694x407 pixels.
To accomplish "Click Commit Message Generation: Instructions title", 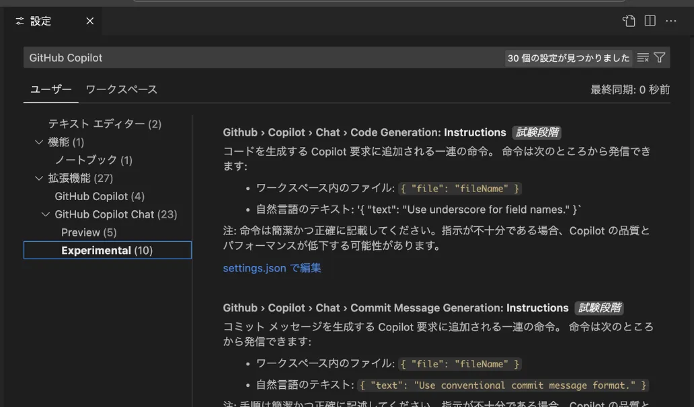I will pos(395,308).
